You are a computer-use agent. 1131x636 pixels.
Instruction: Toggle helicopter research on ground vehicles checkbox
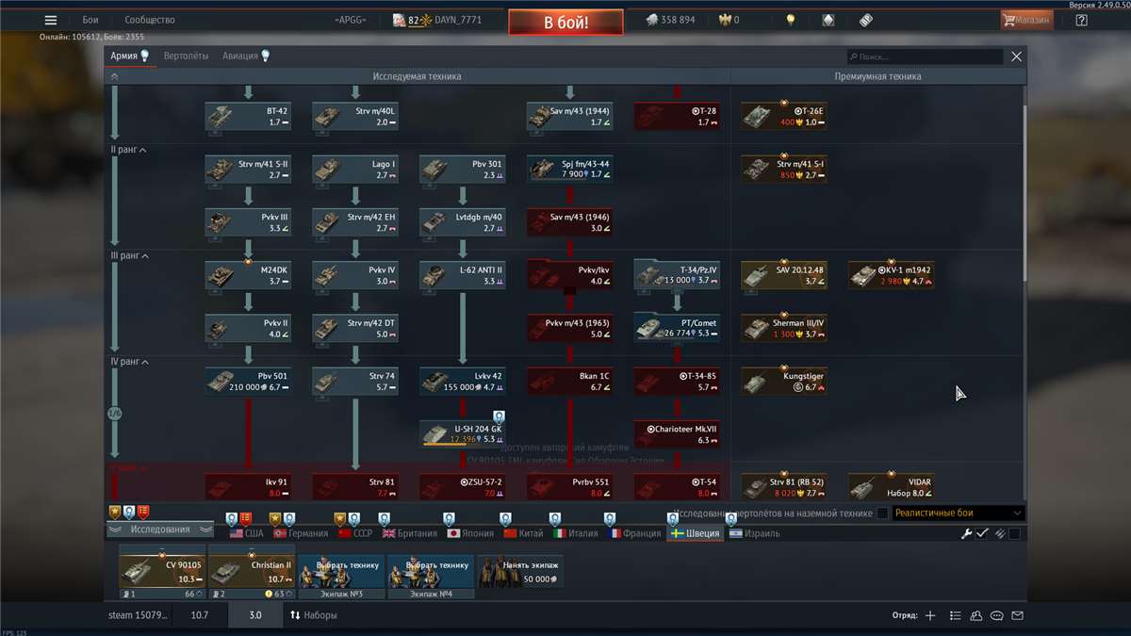tap(882, 514)
